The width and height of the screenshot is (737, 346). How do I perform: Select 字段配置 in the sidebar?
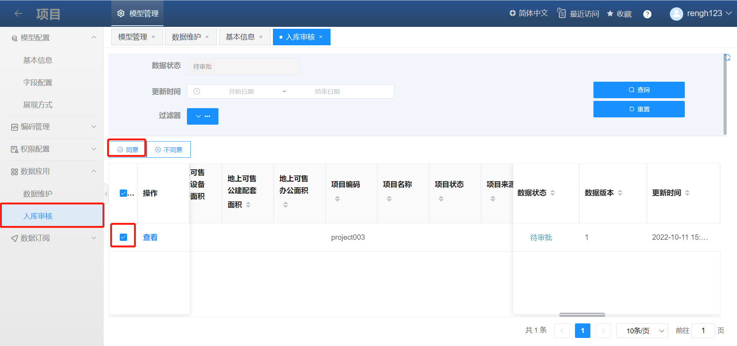point(38,82)
